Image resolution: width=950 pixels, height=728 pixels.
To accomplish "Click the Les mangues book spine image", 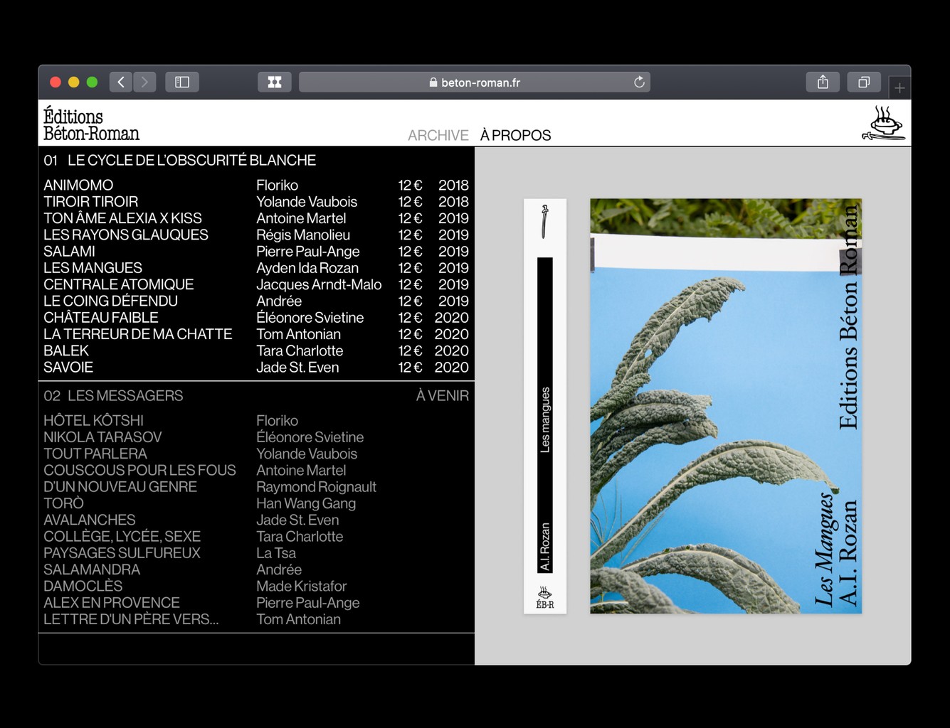I will pos(544,406).
